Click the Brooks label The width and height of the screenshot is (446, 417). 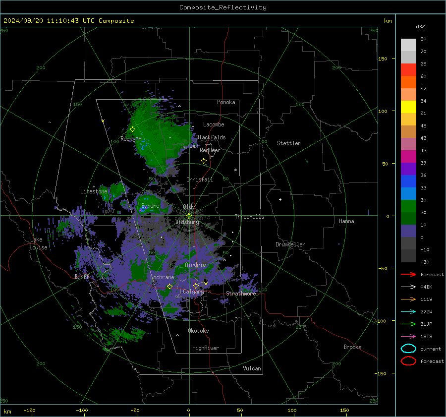[x=352, y=347]
